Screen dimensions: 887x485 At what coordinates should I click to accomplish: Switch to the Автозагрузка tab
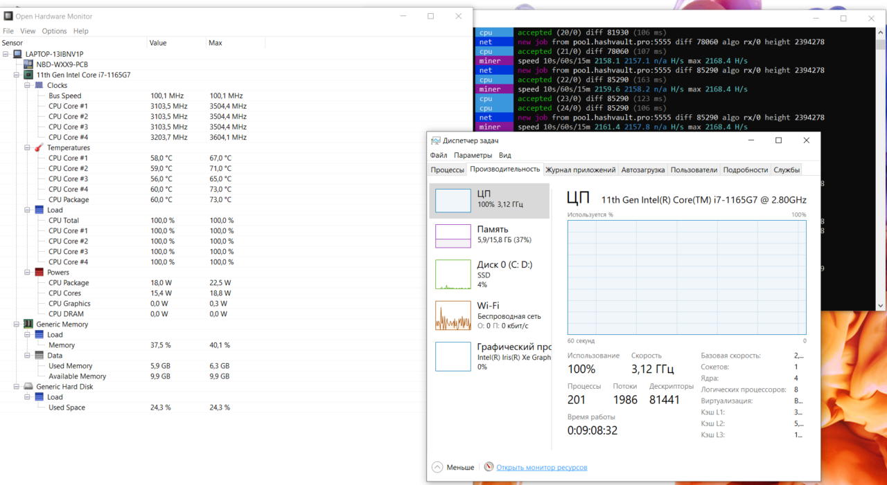[x=643, y=170]
